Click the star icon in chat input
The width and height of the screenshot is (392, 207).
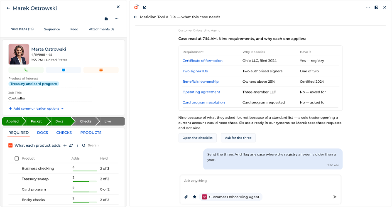pos(194,197)
